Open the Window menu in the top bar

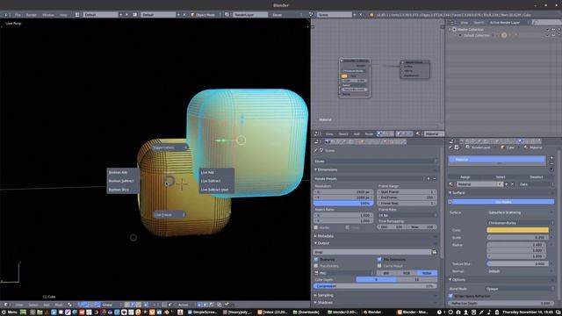pyautogui.click(x=48, y=15)
